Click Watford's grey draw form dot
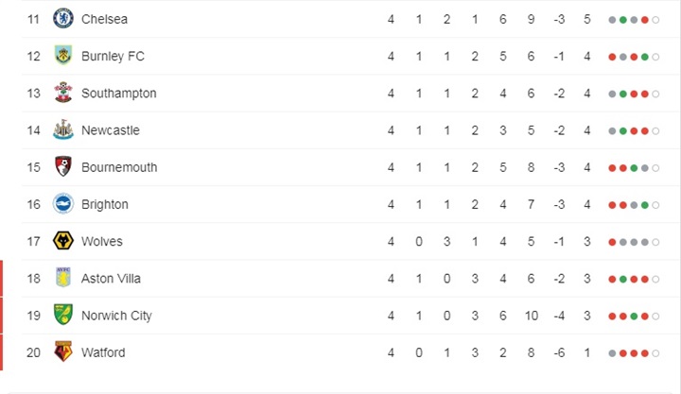The image size is (681, 394). pos(612,353)
